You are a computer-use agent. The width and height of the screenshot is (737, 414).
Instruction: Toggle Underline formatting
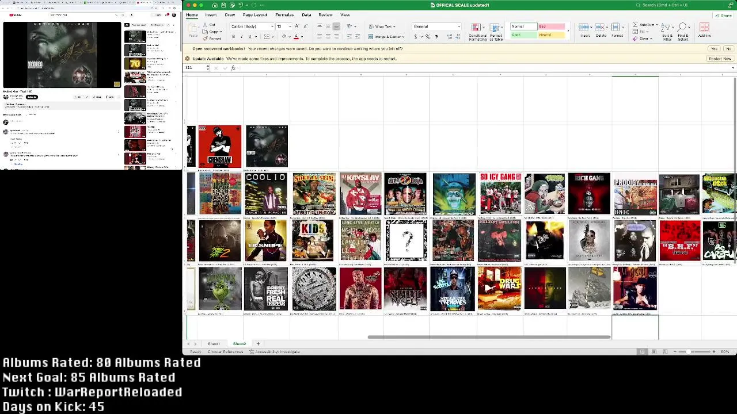point(250,37)
